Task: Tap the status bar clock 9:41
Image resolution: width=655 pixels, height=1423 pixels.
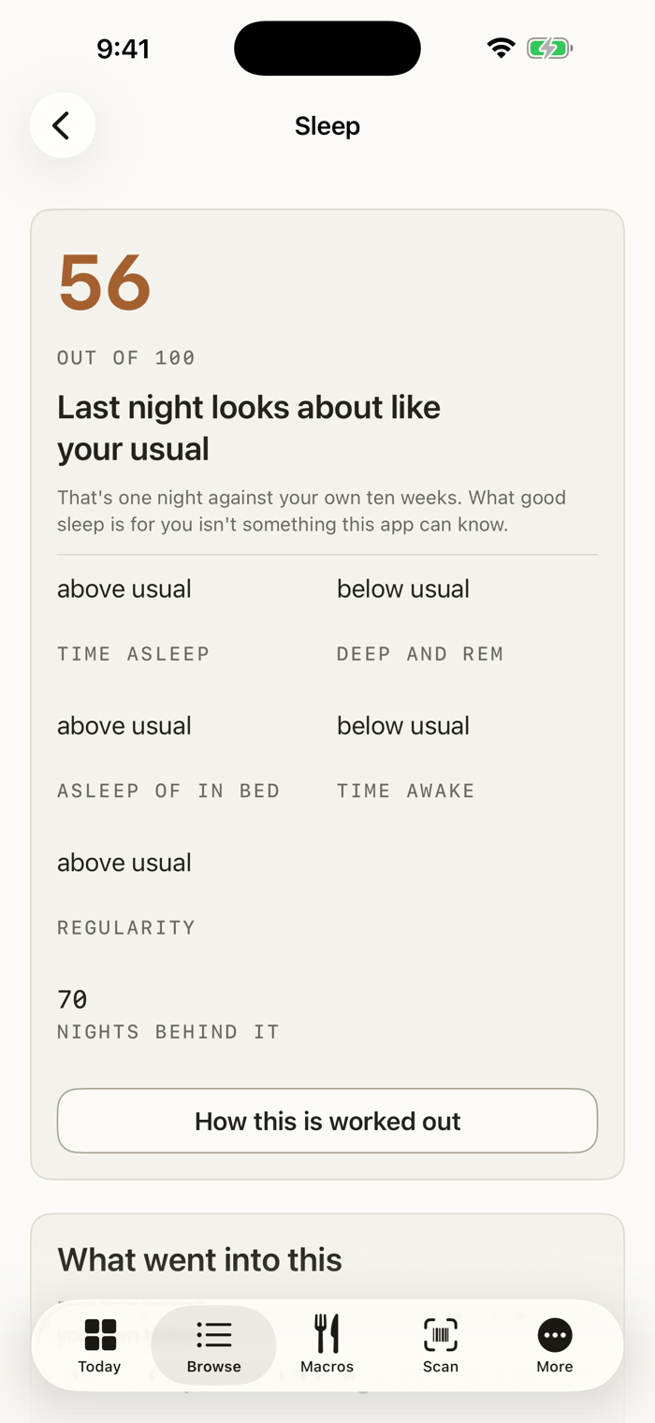Action: [x=124, y=49]
